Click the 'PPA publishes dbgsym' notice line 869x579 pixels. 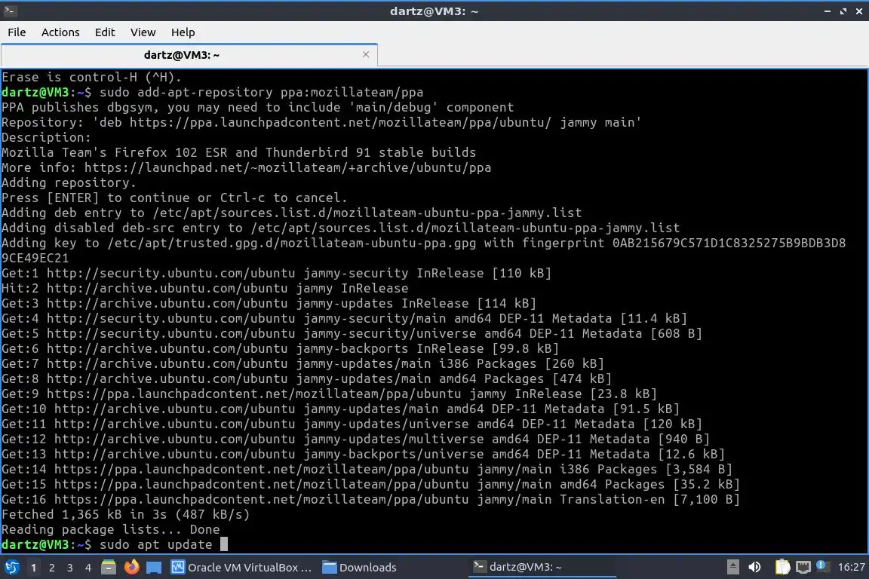258,107
